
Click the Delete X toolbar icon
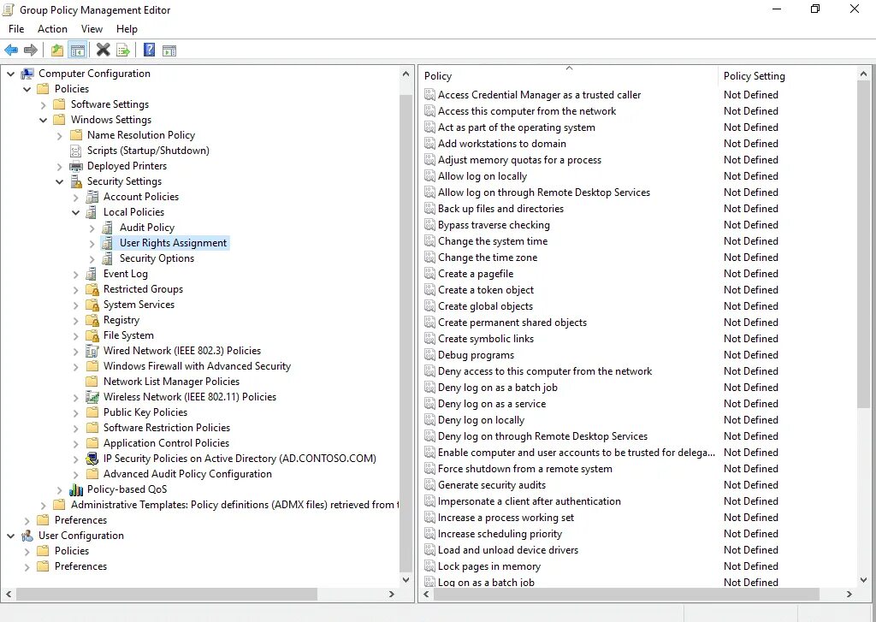click(103, 50)
